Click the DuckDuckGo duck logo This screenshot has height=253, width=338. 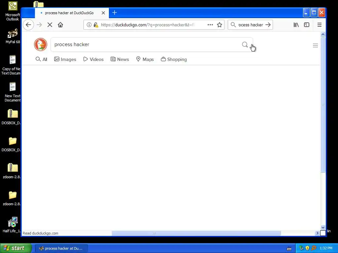(x=41, y=44)
